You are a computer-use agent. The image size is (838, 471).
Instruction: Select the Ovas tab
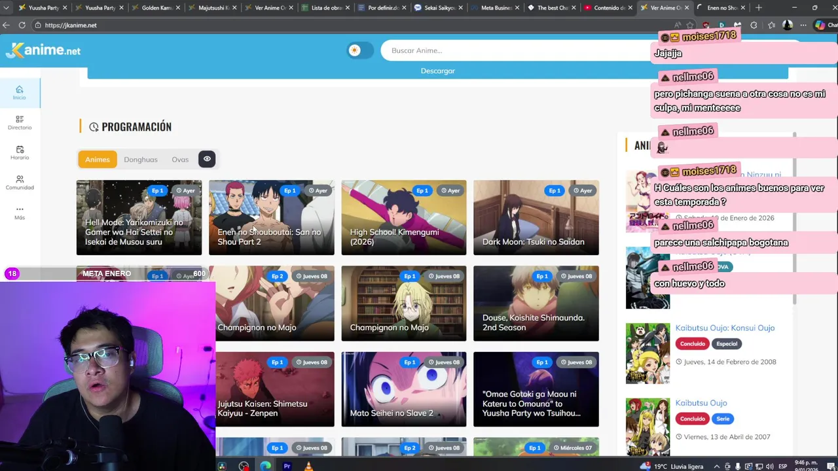(x=180, y=159)
